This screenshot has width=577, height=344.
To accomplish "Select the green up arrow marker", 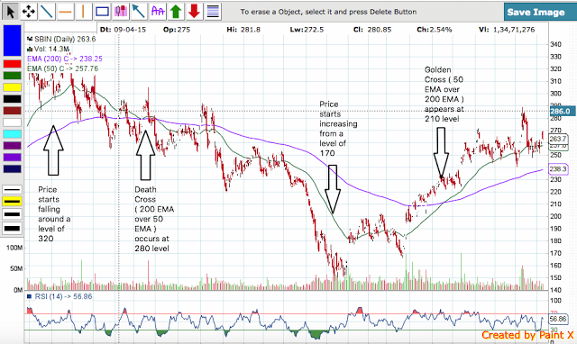I will coord(176,12).
